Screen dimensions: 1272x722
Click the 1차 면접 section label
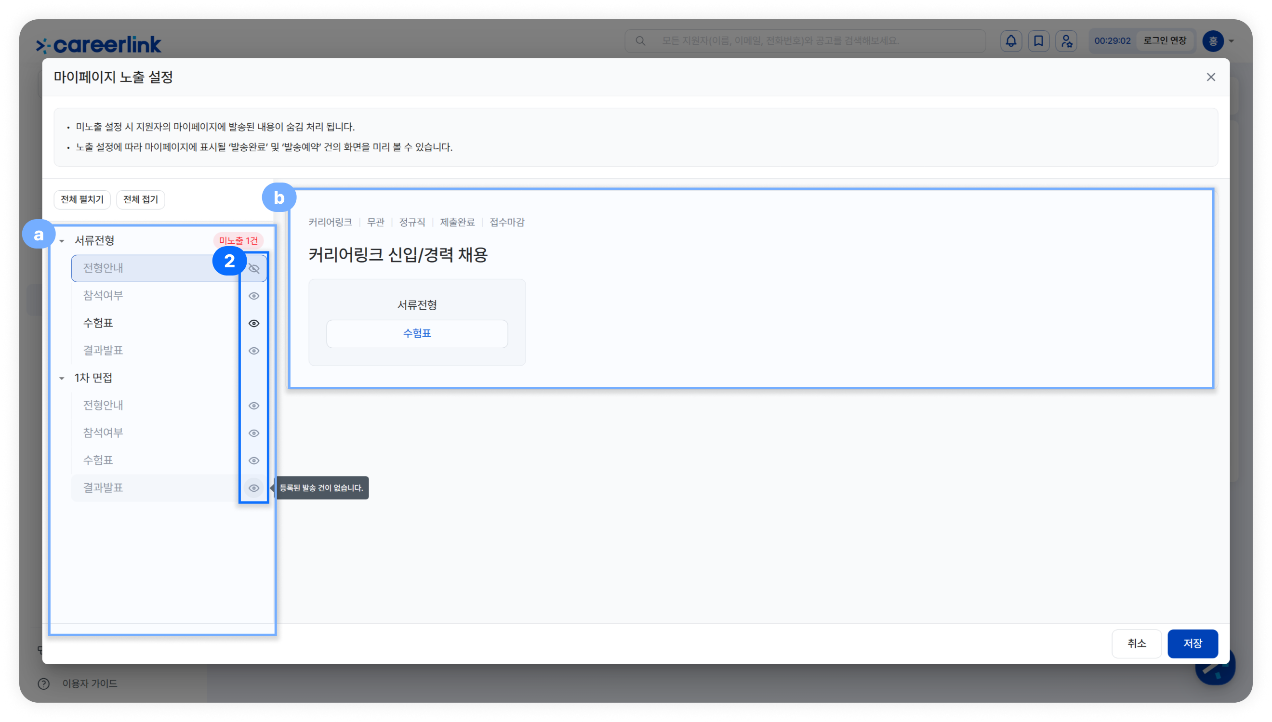click(x=93, y=378)
